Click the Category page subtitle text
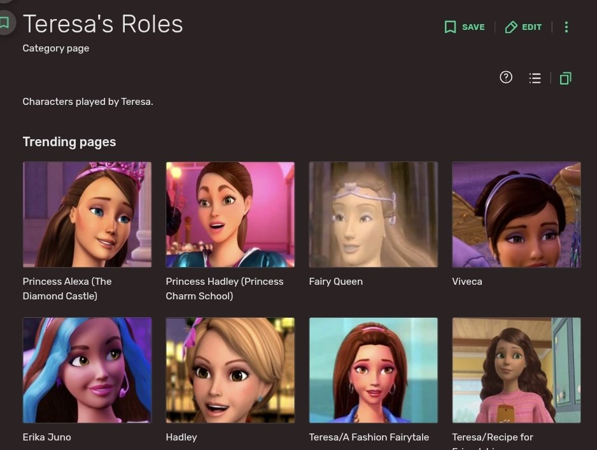This screenshot has width=597, height=450. [55, 48]
